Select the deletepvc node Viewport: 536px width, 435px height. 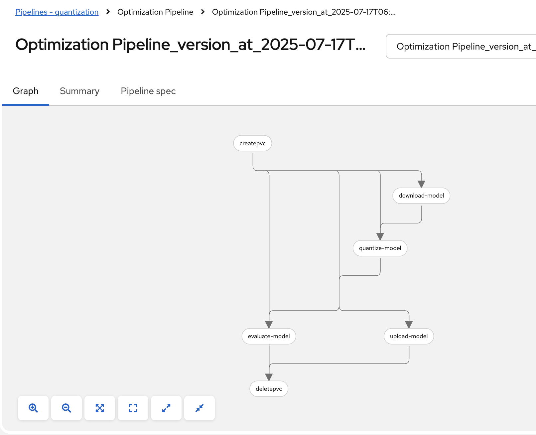269,389
